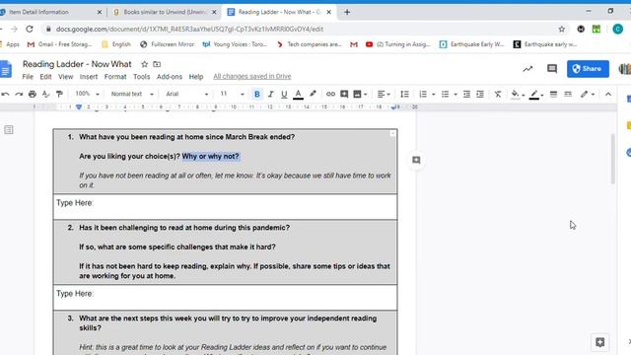631x355 pixels.
Task: Open text color picker
Action: [x=298, y=95]
